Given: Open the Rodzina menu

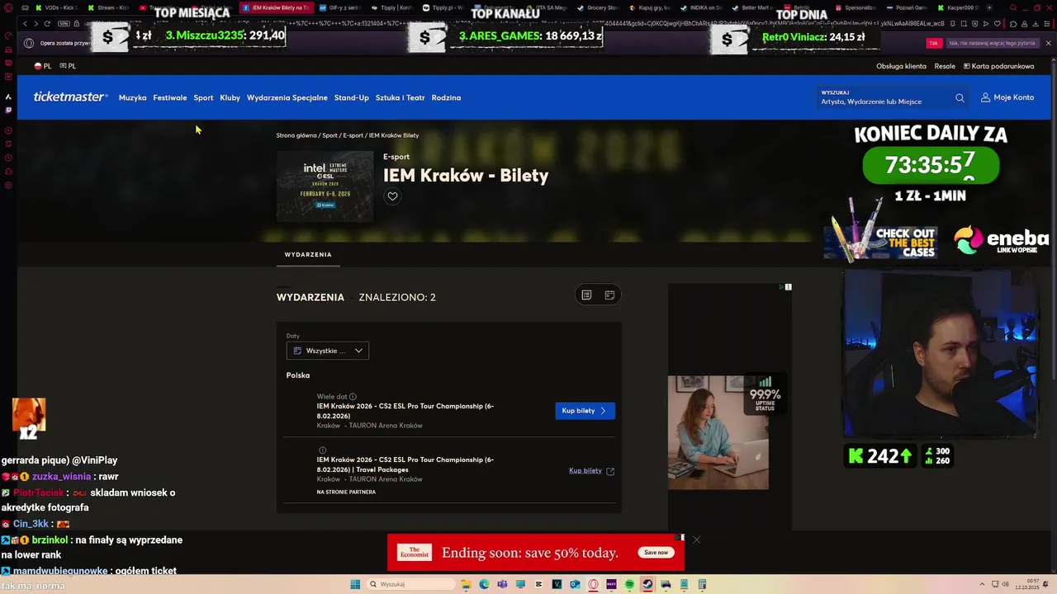Looking at the screenshot, I should tap(446, 97).
